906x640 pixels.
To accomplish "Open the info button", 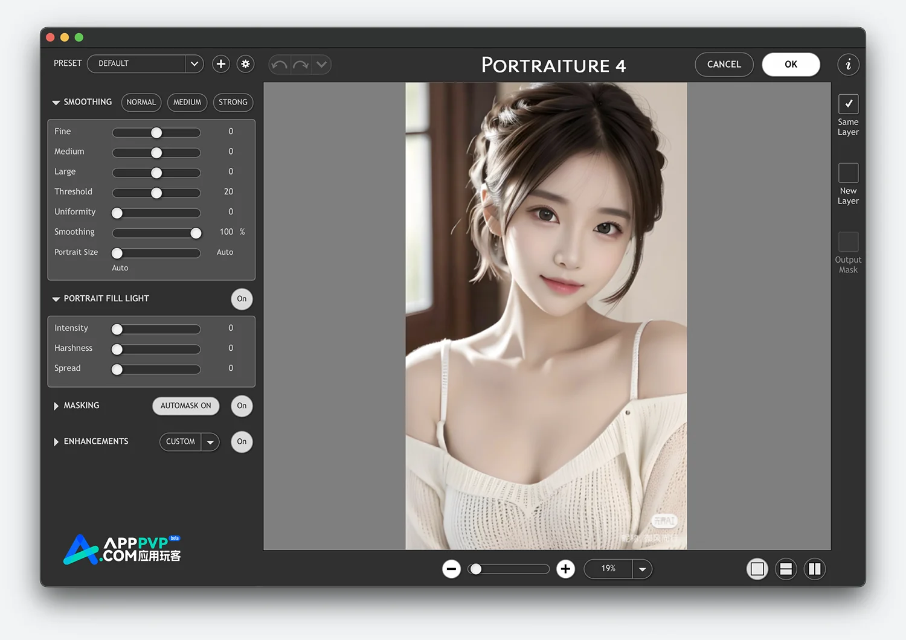I will pos(848,65).
